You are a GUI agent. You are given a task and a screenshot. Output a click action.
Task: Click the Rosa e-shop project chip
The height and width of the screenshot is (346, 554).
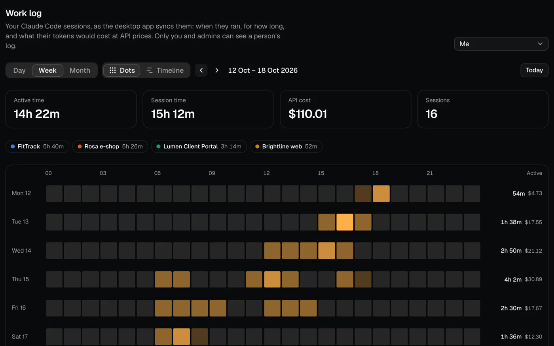tap(110, 147)
